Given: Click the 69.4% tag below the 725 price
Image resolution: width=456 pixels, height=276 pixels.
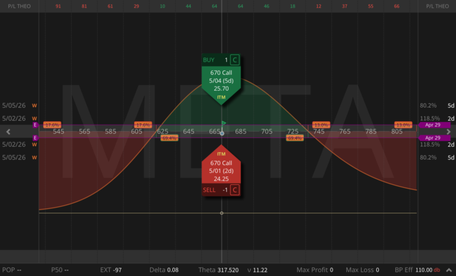Looking at the screenshot, I should tap(294, 138).
